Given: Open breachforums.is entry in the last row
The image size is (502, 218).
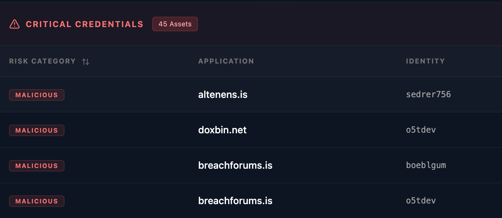Looking at the screenshot, I should tap(235, 201).
